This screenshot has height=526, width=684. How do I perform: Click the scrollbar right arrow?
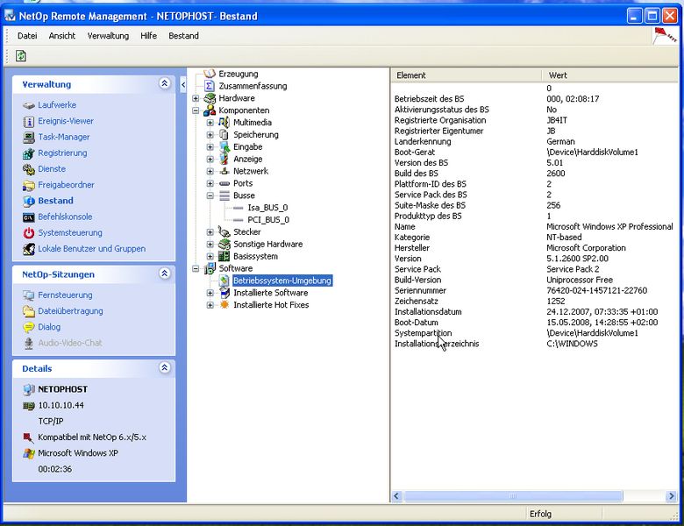[x=671, y=496]
